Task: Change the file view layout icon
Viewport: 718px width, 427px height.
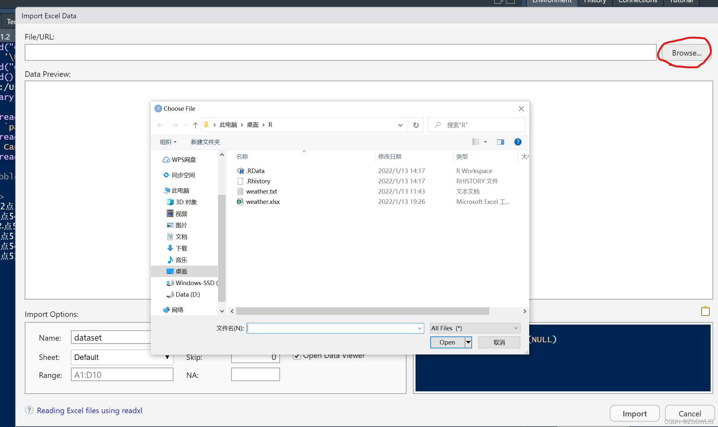Action: (x=476, y=142)
